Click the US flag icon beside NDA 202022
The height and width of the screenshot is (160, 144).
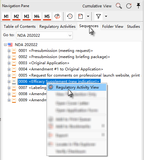coord(10,45)
